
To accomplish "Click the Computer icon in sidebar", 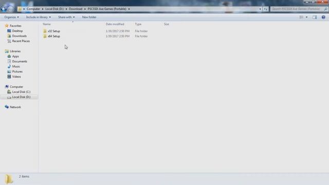I will pos(7,87).
